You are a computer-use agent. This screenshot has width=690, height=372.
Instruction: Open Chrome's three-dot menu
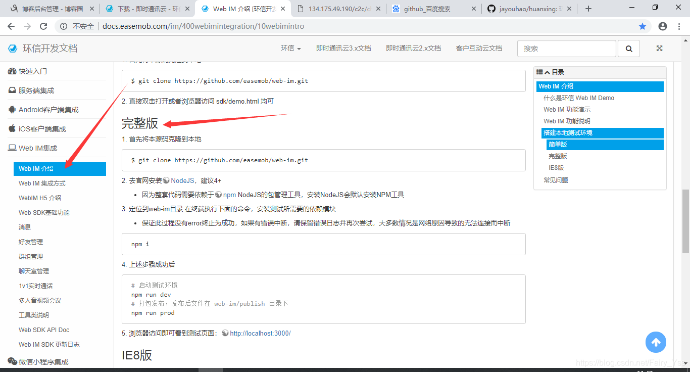tap(679, 26)
